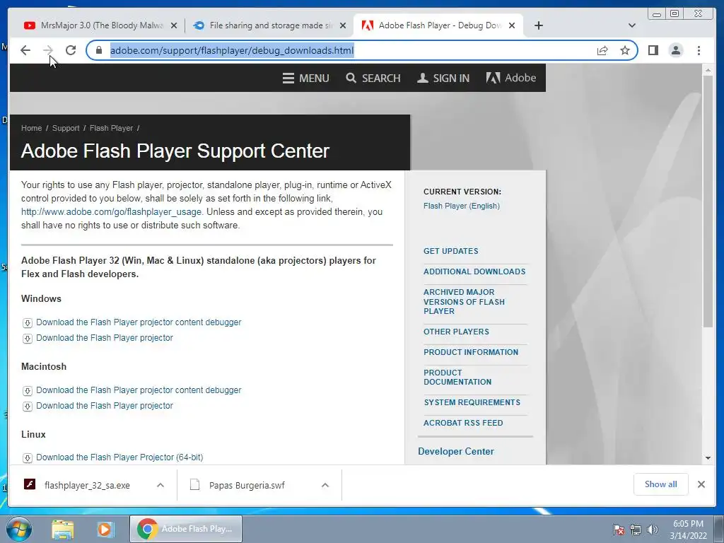The width and height of the screenshot is (724, 543).
Task: Open ADDITIONAL DOWNLOADS sidebar link
Action: click(x=474, y=271)
